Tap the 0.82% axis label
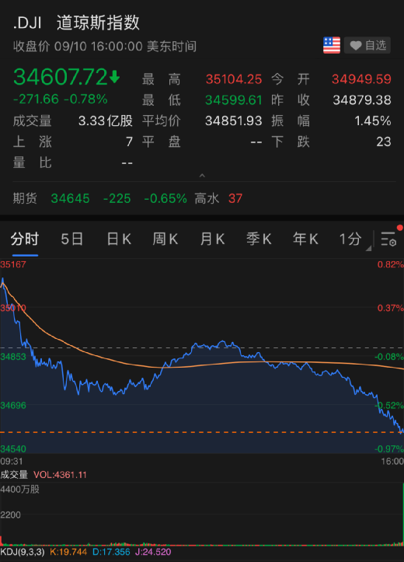 tap(390, 264)
